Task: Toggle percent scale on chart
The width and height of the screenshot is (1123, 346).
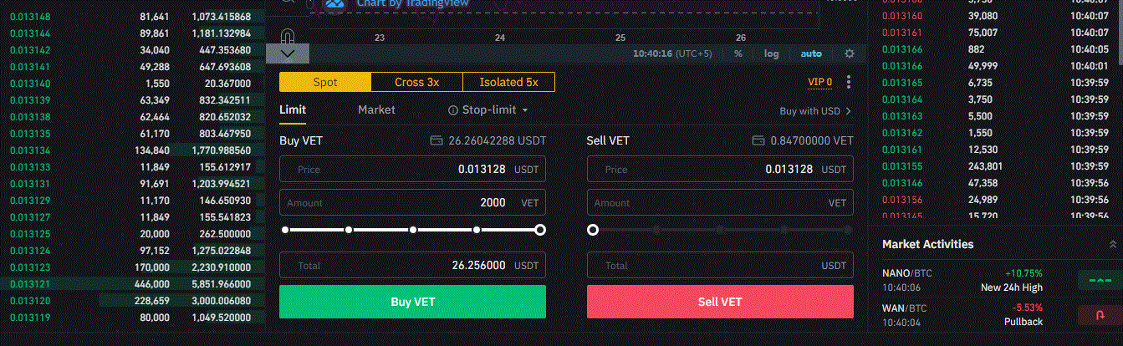Action: (x=738, y=53)
